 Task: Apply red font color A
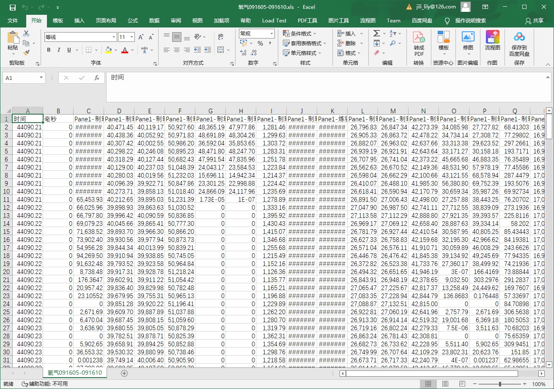[124, 50]
